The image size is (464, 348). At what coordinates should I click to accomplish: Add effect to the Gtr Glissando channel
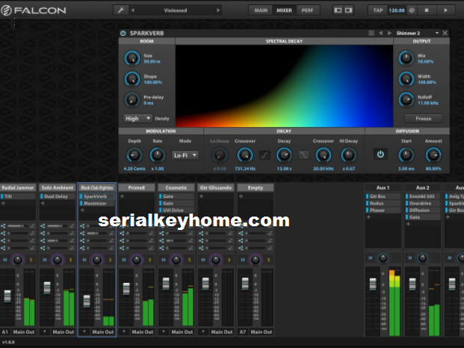point(201,196)
